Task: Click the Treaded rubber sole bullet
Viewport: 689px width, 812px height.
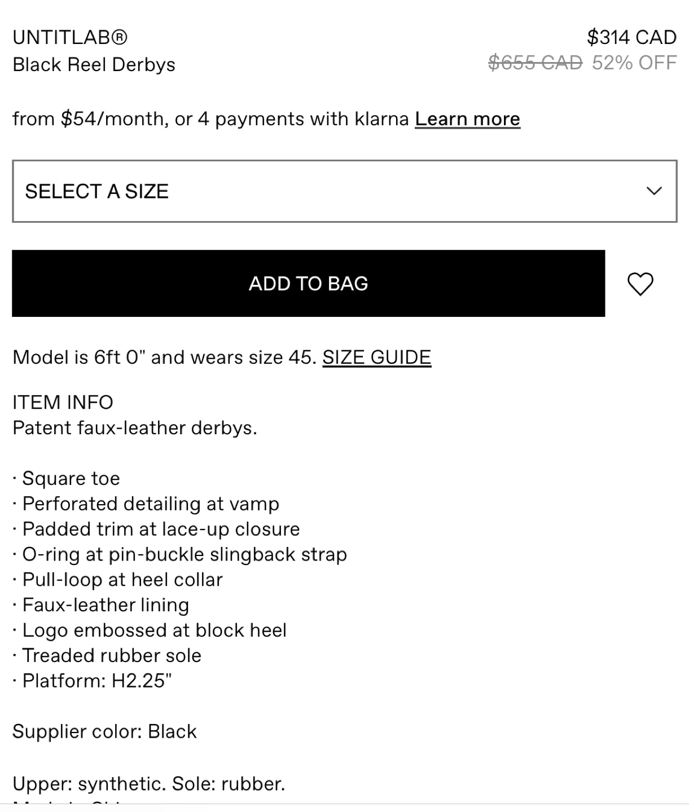Action: point(111,655)
